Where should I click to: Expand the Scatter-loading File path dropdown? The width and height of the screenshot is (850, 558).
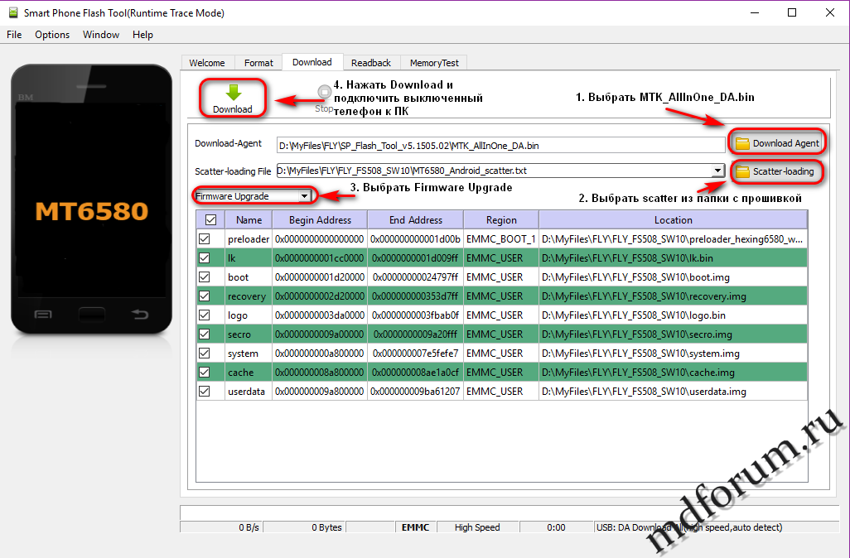point(717,171)
